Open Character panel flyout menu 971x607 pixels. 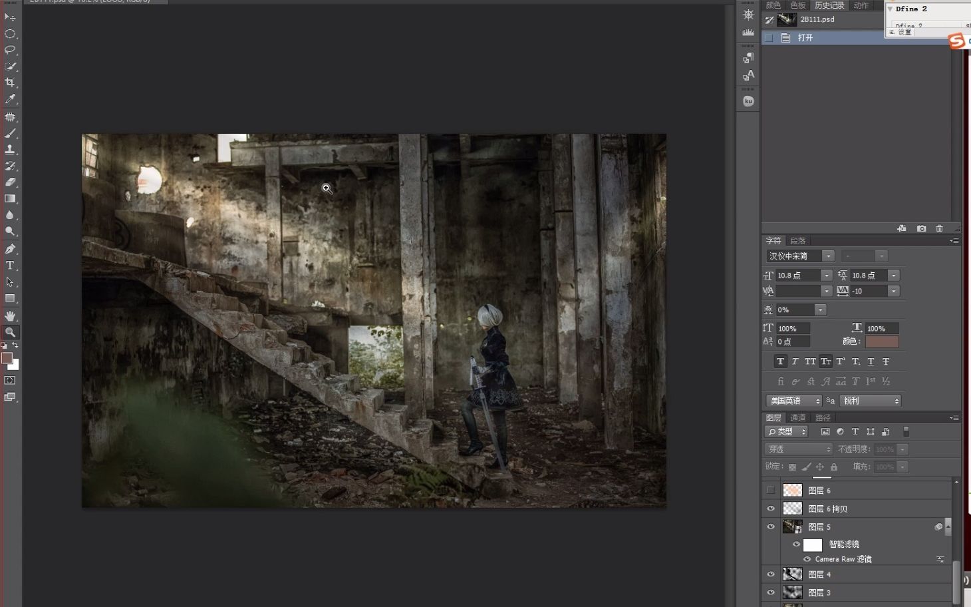(x=954, y=241)
